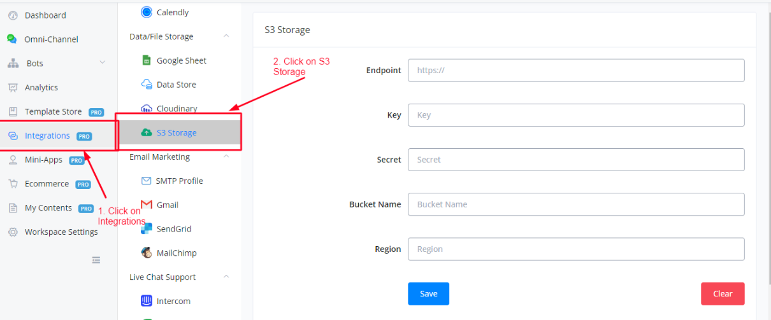Select the SendGrid logo icon
The height and width of the screenshot is (320, 771).
pyautogui.click(x=147, y=229)
